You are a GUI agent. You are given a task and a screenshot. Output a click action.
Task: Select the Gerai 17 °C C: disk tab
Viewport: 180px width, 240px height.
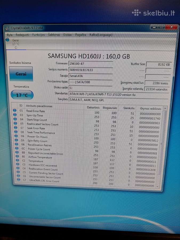tap(16, 44)
